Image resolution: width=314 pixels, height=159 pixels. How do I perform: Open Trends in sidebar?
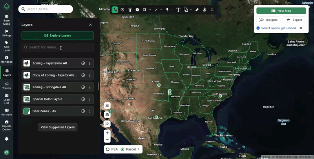click(x=7, y=86)
